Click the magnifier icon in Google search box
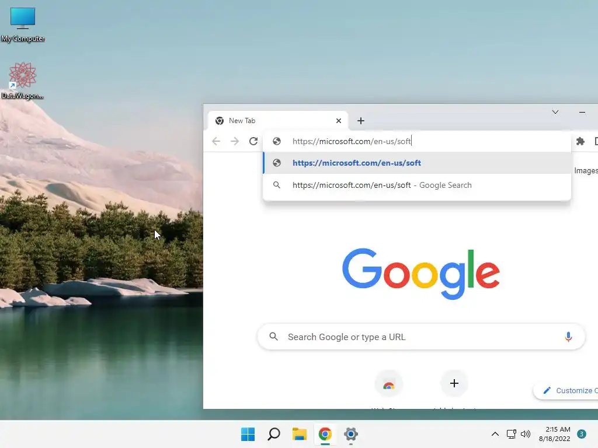598x448 pixels. (x=273, y=337)
